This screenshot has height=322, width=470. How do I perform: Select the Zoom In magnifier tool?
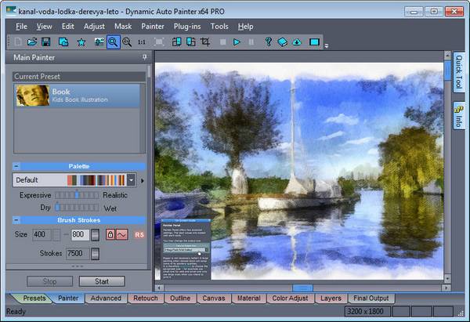[114, 42]
